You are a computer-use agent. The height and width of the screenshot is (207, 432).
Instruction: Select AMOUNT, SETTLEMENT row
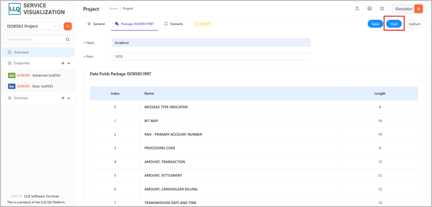(254, 176)
